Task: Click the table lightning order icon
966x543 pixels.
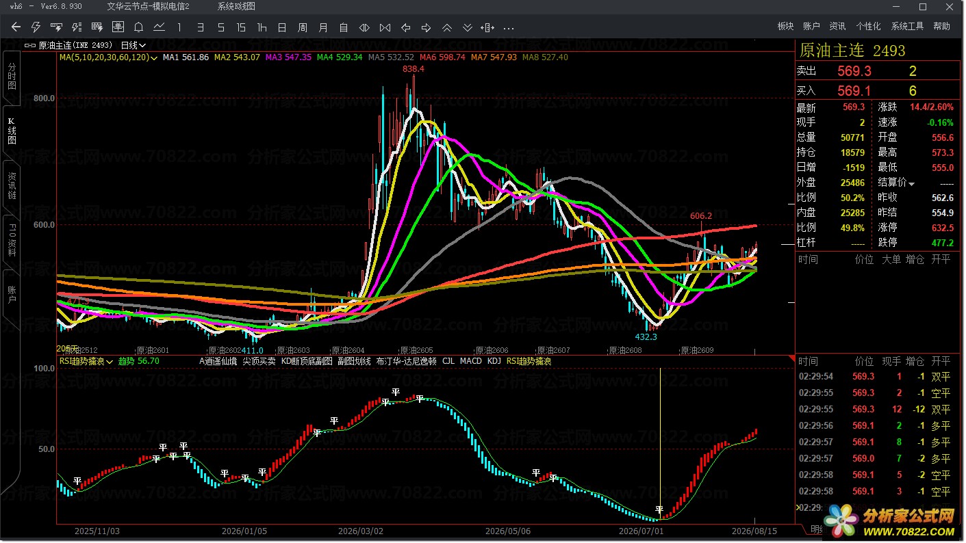Action: pos(97,27)
